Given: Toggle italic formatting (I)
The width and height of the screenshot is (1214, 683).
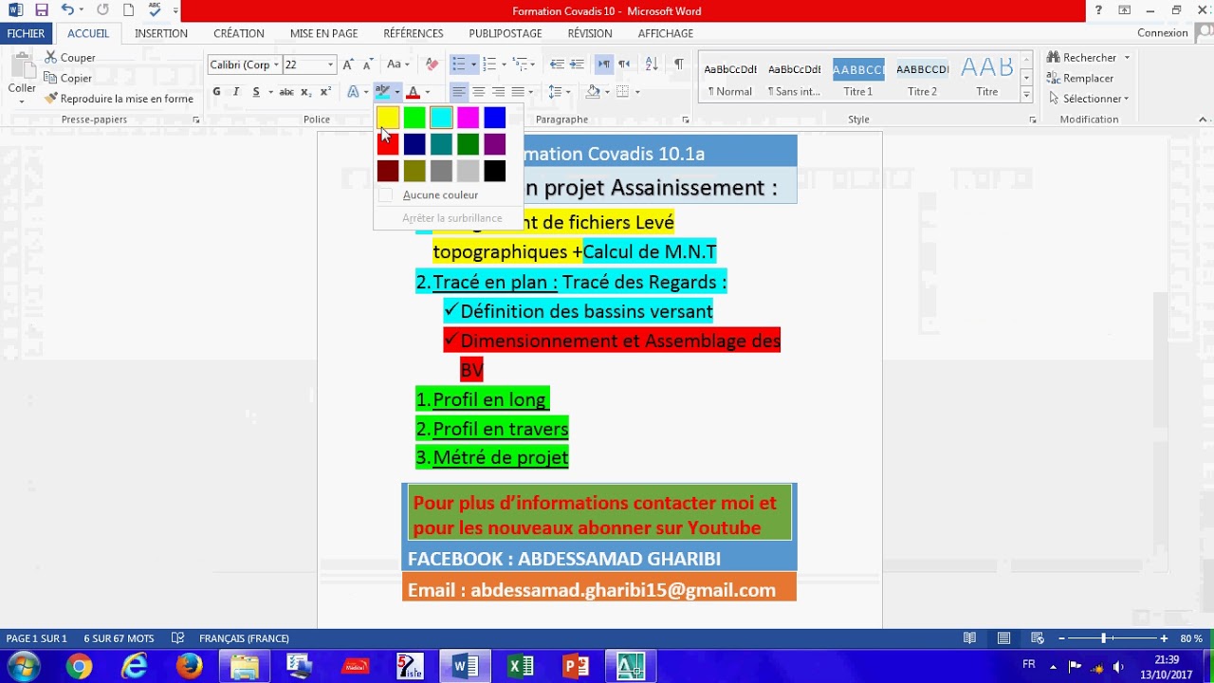Looking at the screenshot, I should click(x=236, y=92).
